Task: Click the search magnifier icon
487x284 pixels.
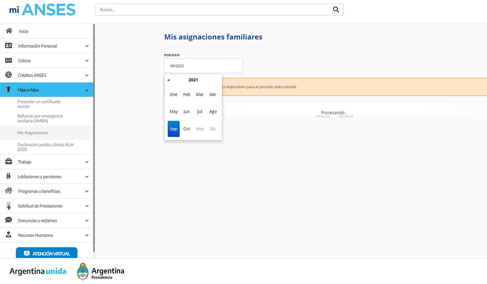Action: click(x=336, y=10)
